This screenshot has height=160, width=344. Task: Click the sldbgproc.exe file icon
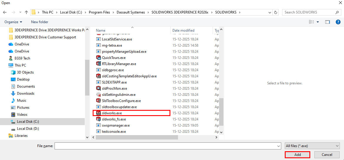pyautogui.click(x=99, y=70)
